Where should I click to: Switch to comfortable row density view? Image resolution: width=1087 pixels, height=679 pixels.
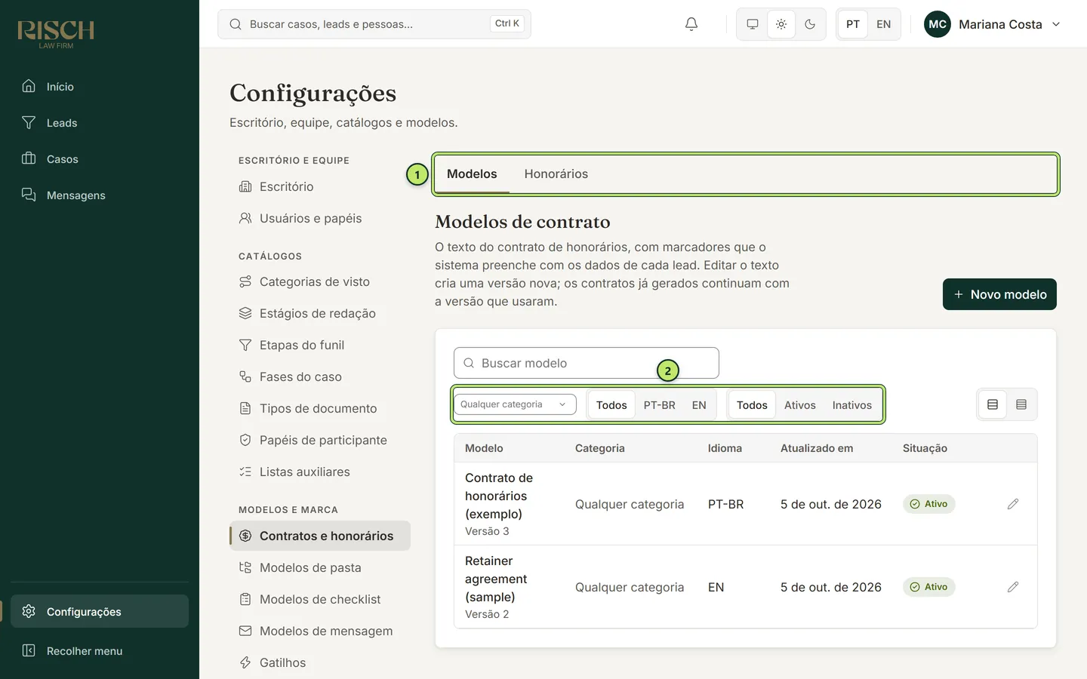pyautogui.click(x=993, y=404)
